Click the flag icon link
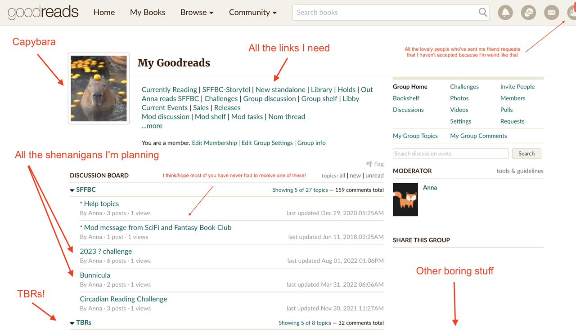This screenshot has height=332, width=576. click(x=375, y=164)
